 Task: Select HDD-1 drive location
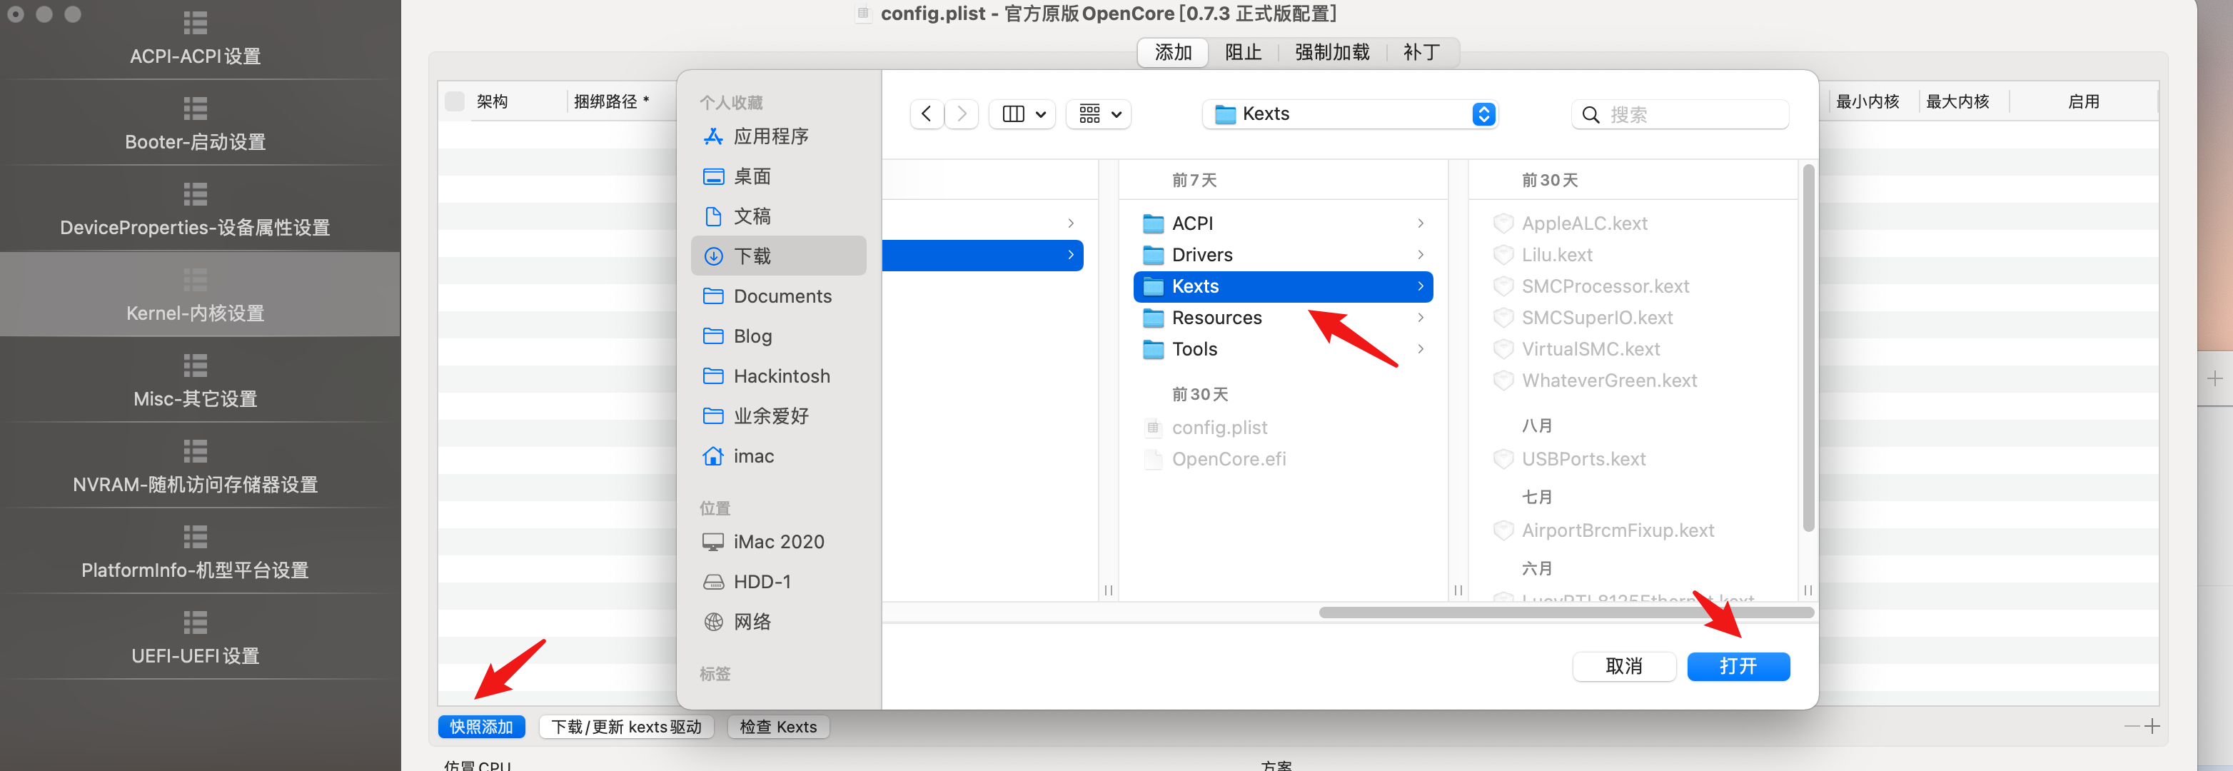(x=778, y=581)
